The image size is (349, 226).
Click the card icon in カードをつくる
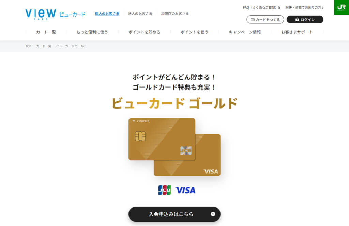tap(253, 20)
